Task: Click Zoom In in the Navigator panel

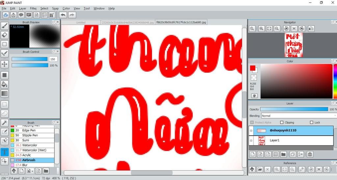Action: coord(261,29)
